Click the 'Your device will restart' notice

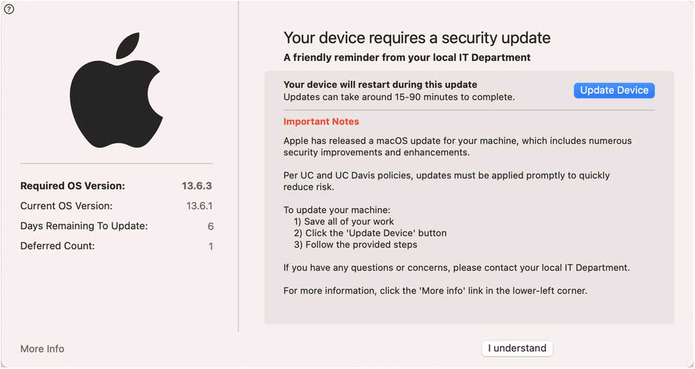click(x=380, y=85)
